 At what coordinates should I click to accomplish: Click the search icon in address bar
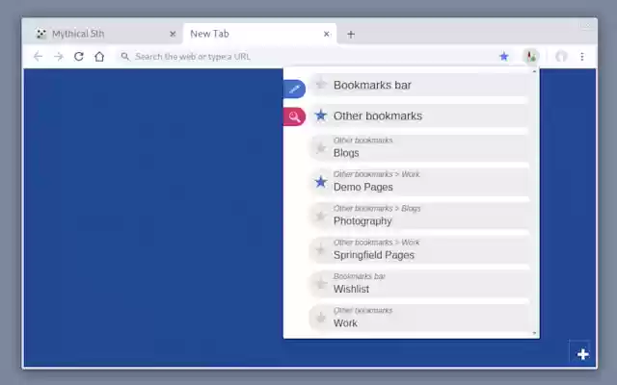[125, 57]
